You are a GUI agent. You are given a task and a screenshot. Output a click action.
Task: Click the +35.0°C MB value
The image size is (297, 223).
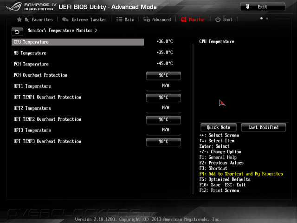165,52
